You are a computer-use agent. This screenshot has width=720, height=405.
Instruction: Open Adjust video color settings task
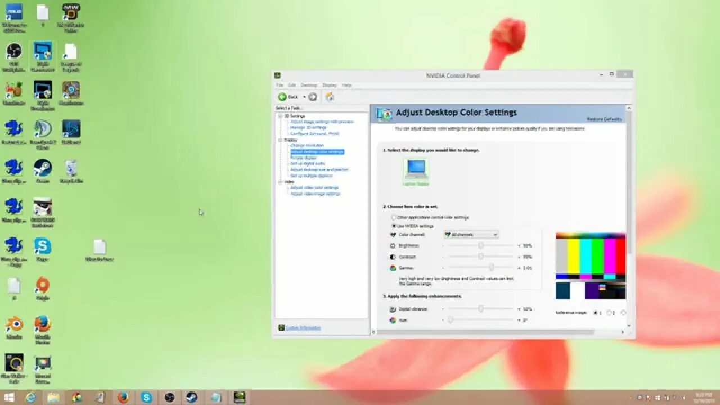coord(314,187)
